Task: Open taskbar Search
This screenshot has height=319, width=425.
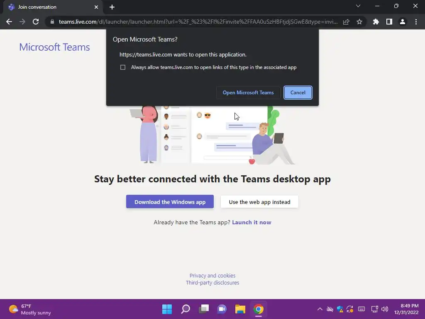Action: (x=186, y=309)
